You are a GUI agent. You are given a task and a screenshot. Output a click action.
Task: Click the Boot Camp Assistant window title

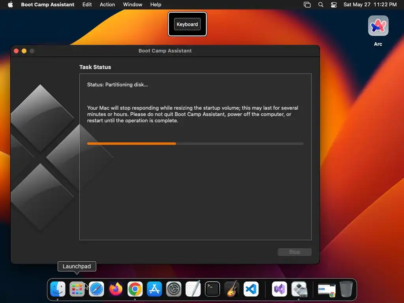[165, 51]
